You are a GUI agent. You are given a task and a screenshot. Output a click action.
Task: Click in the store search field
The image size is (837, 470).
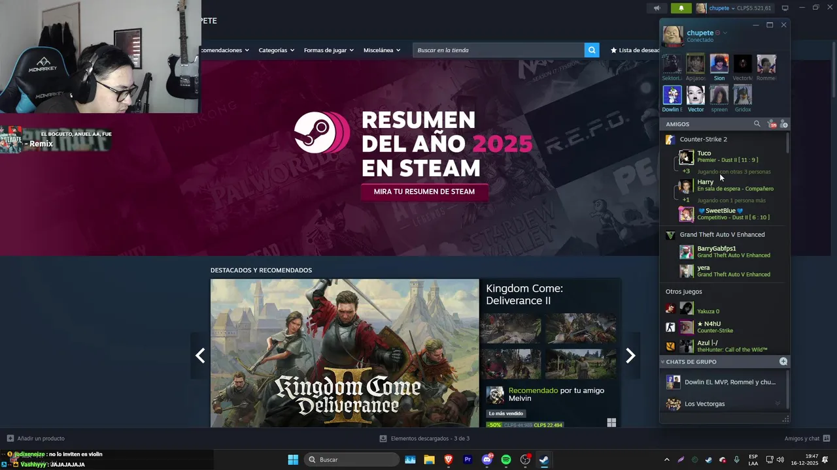tap(498, 50)
